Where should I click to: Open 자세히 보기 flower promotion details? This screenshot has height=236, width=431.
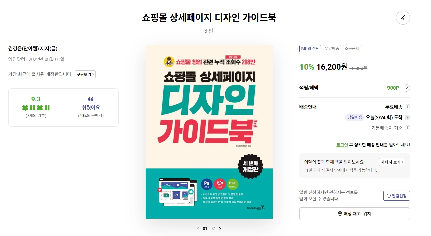point(392,162)
